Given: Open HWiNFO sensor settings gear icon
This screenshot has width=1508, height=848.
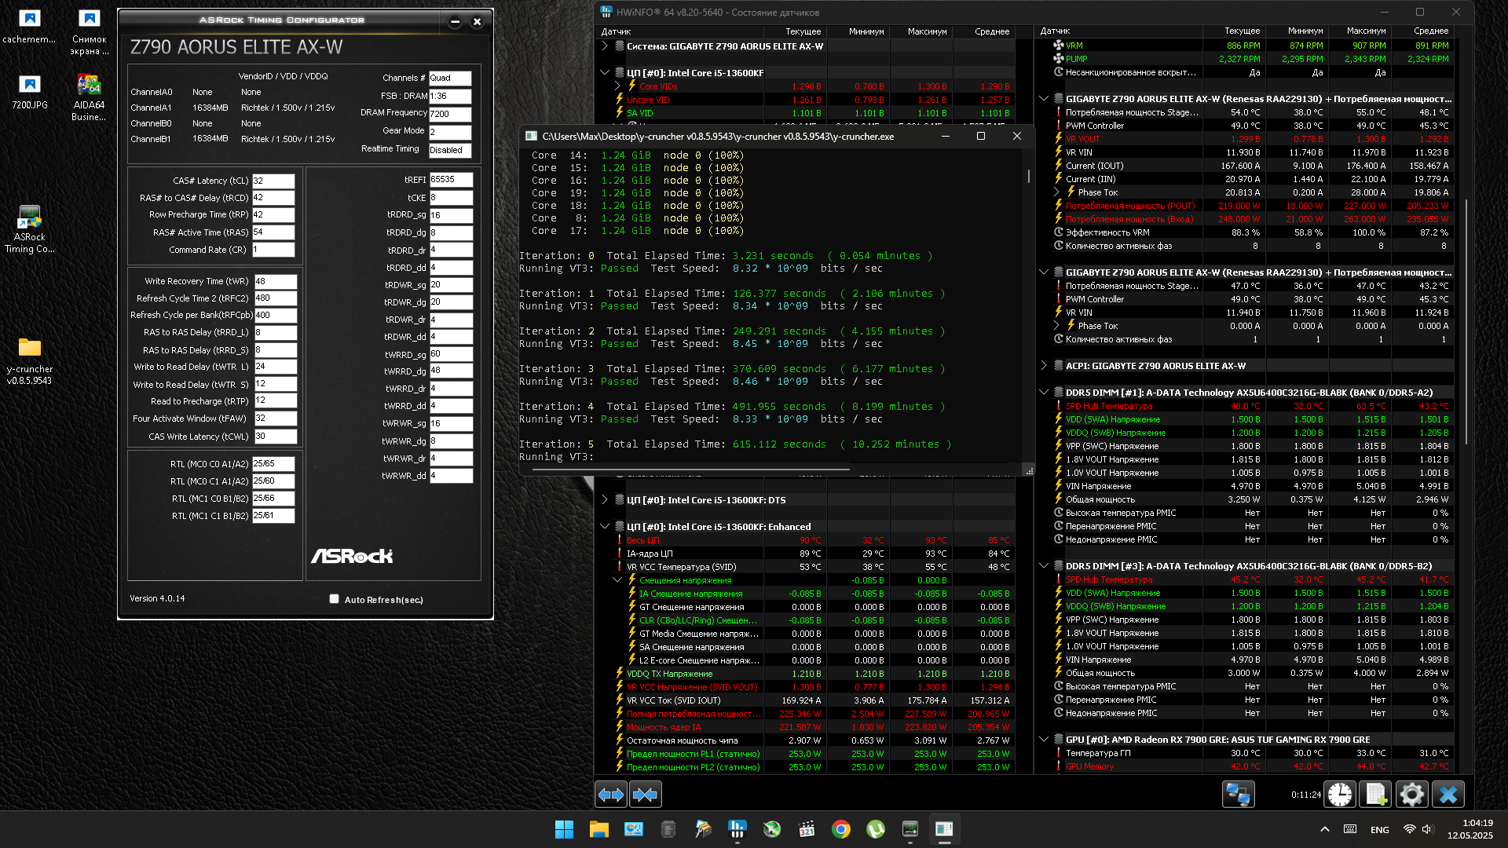Looking at the screenshot, I should coord(1411,795).
